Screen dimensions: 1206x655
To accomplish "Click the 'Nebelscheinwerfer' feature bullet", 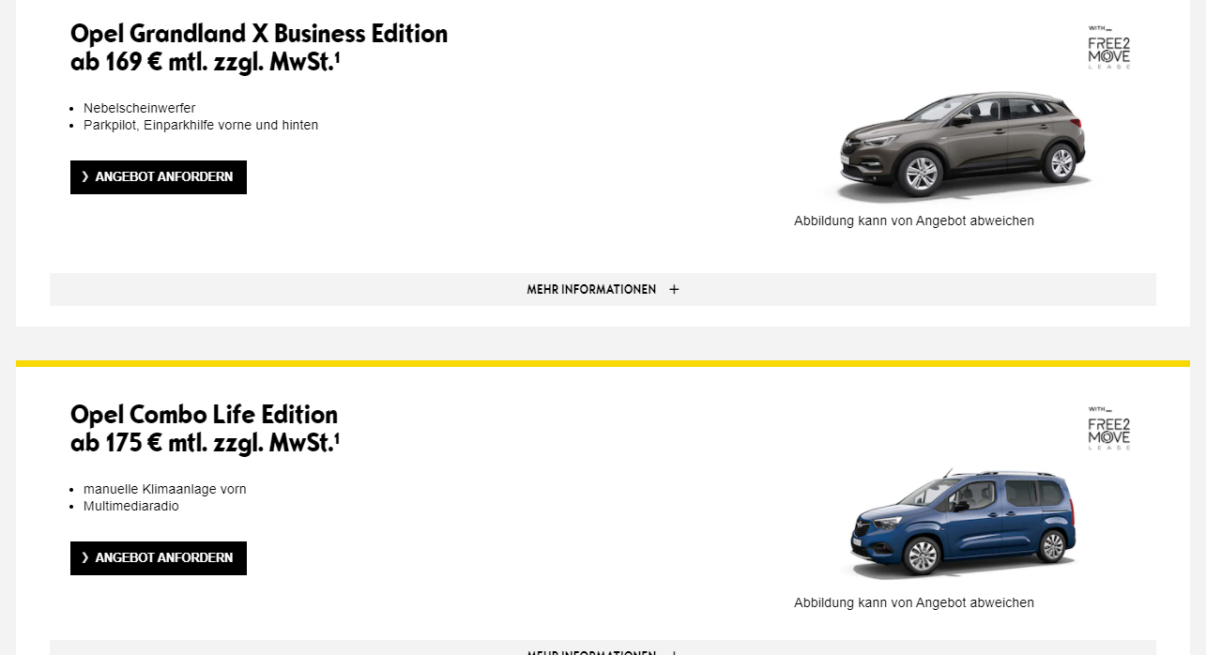I will 139,108.
